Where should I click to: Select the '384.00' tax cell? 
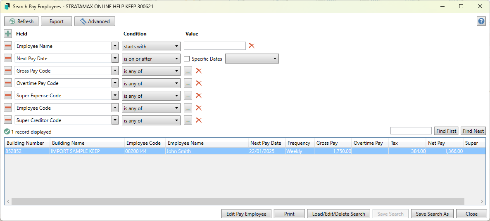click(407, 151)
